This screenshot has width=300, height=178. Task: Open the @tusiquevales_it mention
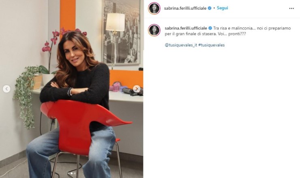click(x=181, y=45)
